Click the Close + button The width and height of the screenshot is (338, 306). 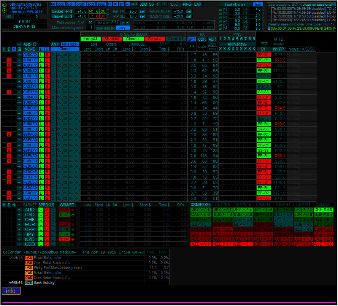(x=133, y=39)
